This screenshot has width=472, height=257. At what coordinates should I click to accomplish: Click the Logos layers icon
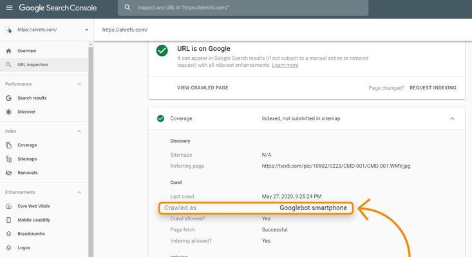(9, 248)
